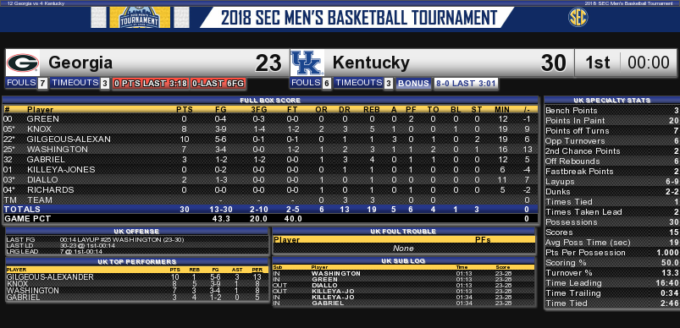
Task: Select the KNOX box score row
Action: 271,129
